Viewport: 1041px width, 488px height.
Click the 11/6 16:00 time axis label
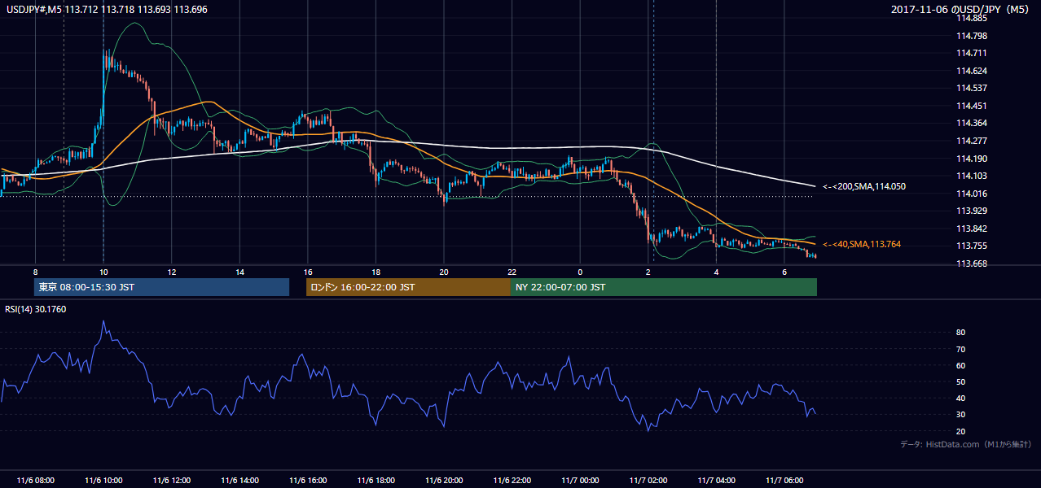point(308,480)
